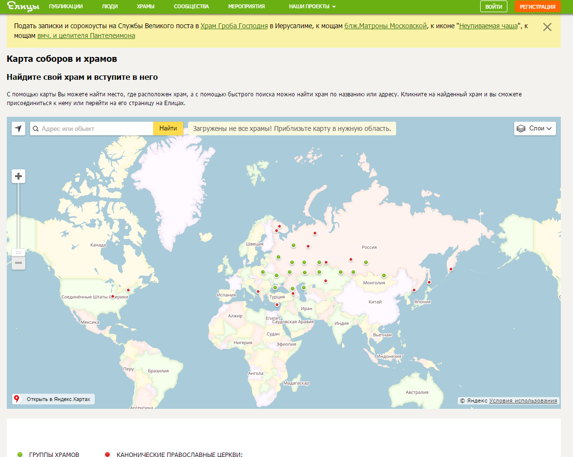The image size is (573, 457).
Task: Click the red Канонические православные церкви dot
Action: [107, 455]
